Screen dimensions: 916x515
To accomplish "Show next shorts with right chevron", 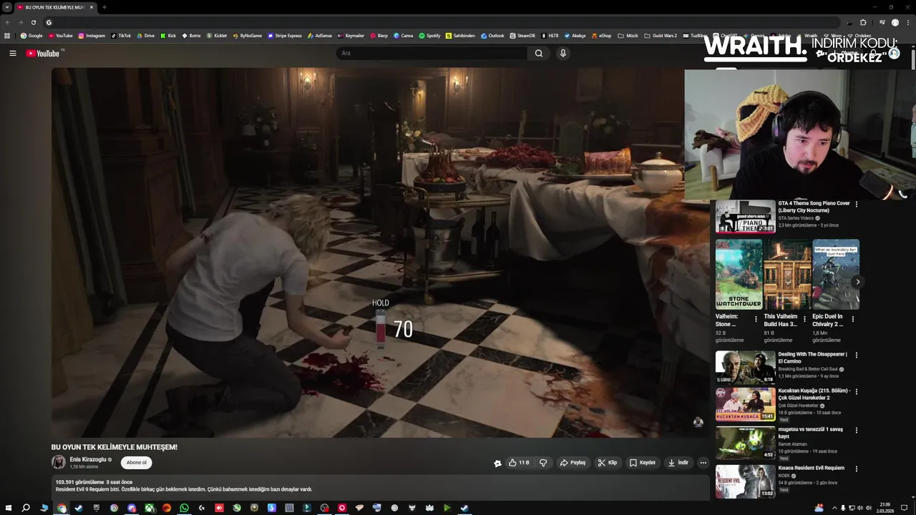I will pos(858,282).
